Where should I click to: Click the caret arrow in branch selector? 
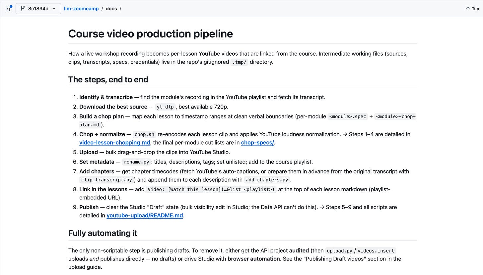54,9
